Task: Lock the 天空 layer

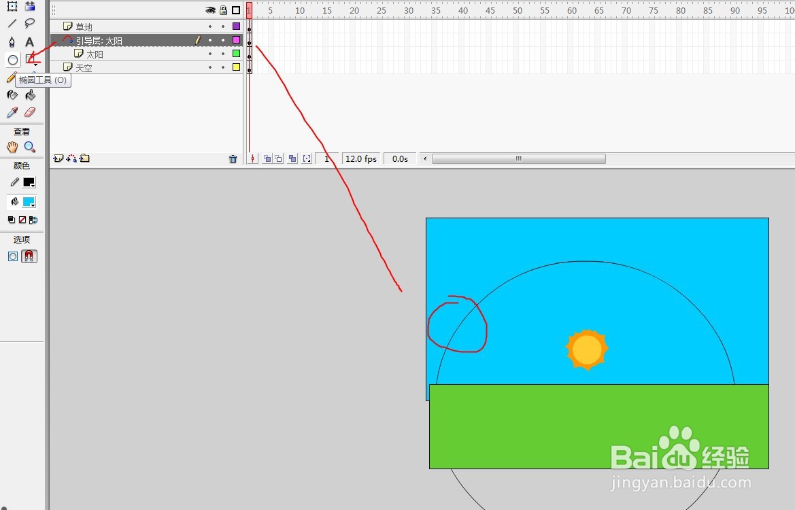Action: (223, 67)
